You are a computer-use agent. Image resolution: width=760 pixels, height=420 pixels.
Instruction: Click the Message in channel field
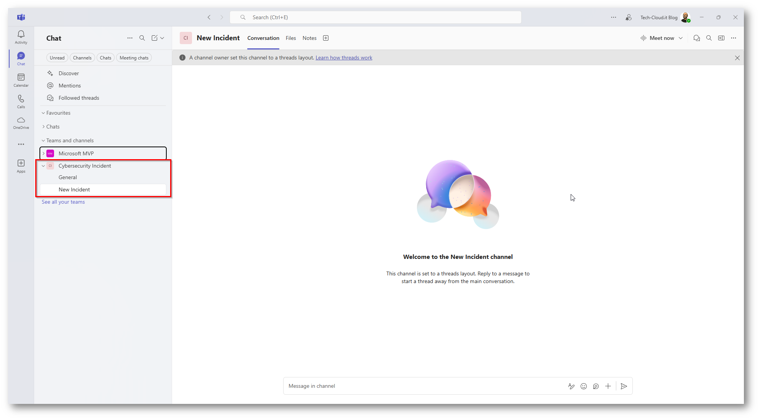pyautogui.click(x=422, y=386)
